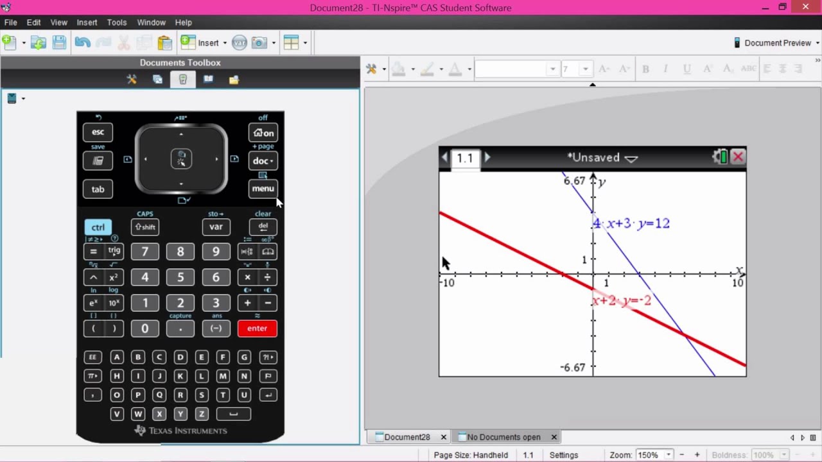Click the keypad's esc key
The image size is (822, 462).
(x=98, y=132)
